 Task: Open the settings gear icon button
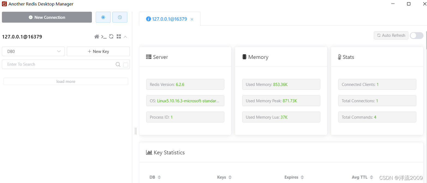coord(103,17)
